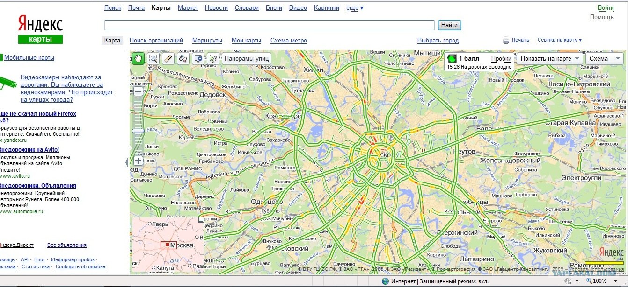628x287 pixels.
Task: Zoom out with the minus button
Action: coord(138,91)
